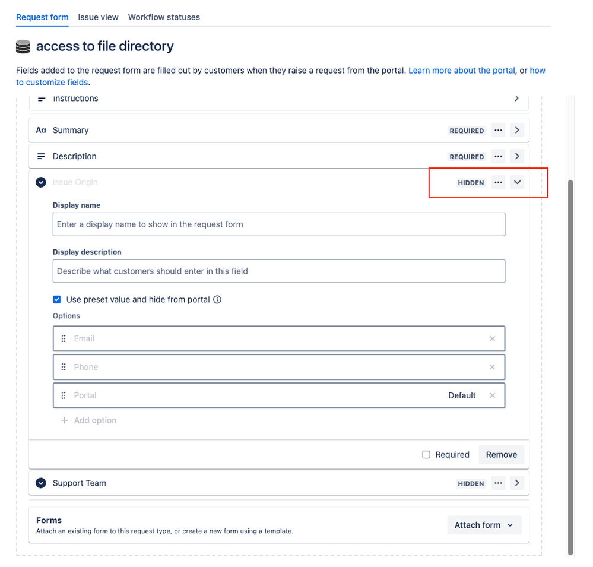Open more options for Support Team field
593x567 pixels.
pyautogui.click(x=498, y=483)
